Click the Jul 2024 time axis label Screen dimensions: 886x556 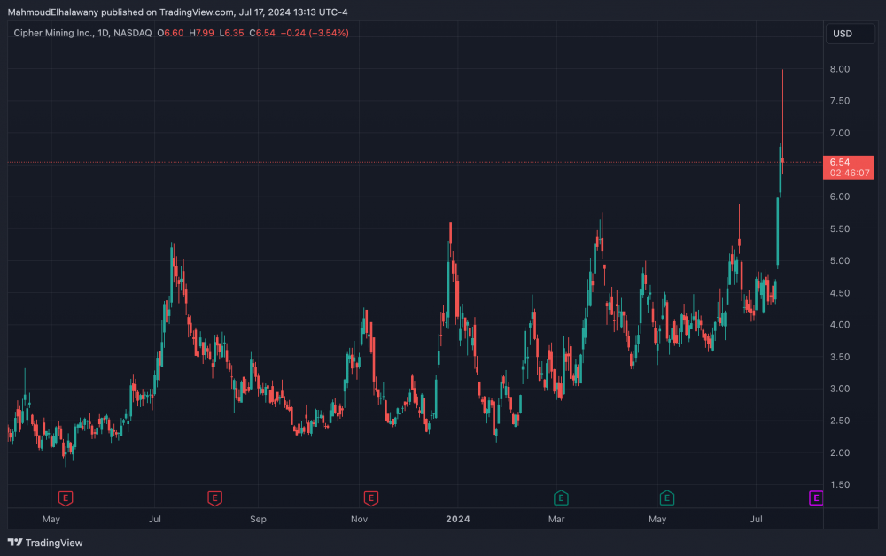[756, 520]
